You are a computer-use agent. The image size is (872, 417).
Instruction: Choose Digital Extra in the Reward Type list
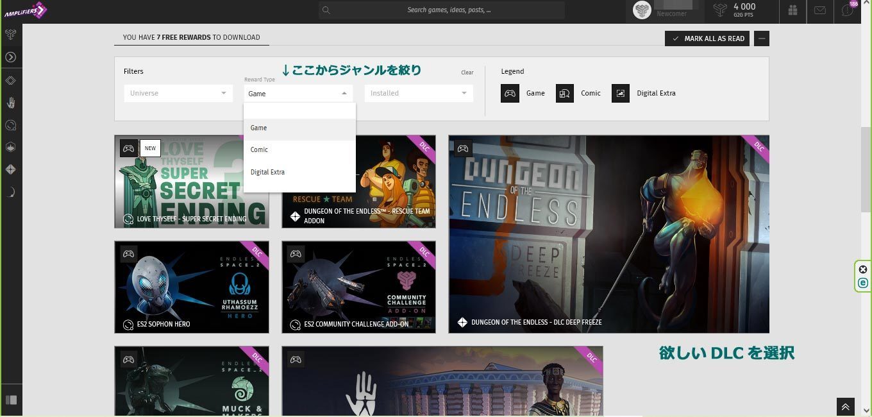pyautogui.click(x=299, y=172)
